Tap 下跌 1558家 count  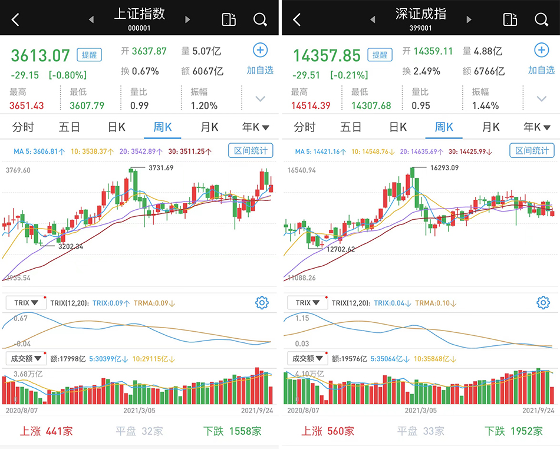(x=232, y=431)
